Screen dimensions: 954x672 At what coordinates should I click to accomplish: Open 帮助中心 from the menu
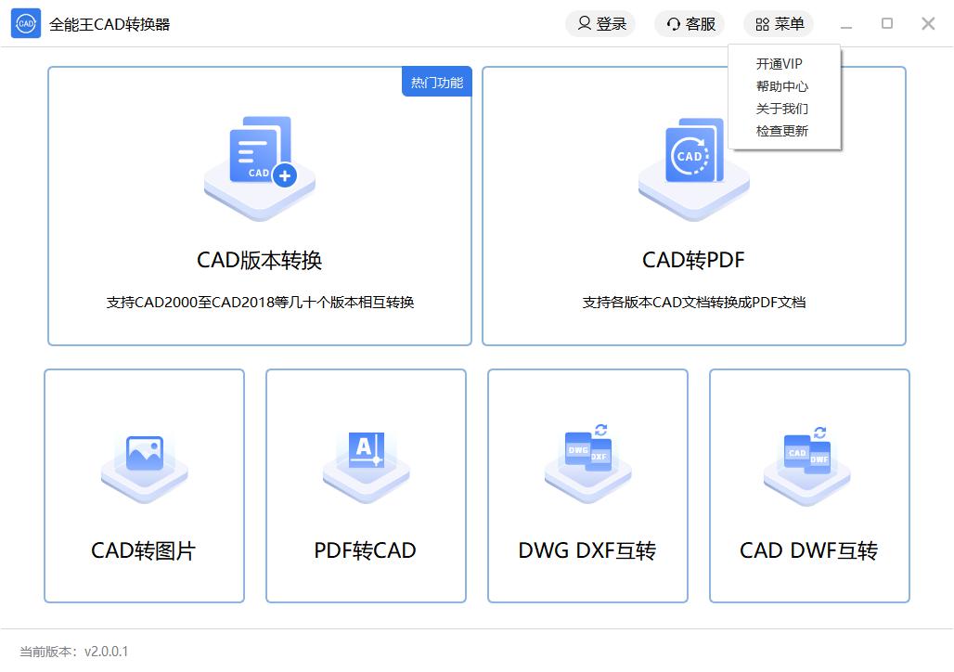[781, 86]
